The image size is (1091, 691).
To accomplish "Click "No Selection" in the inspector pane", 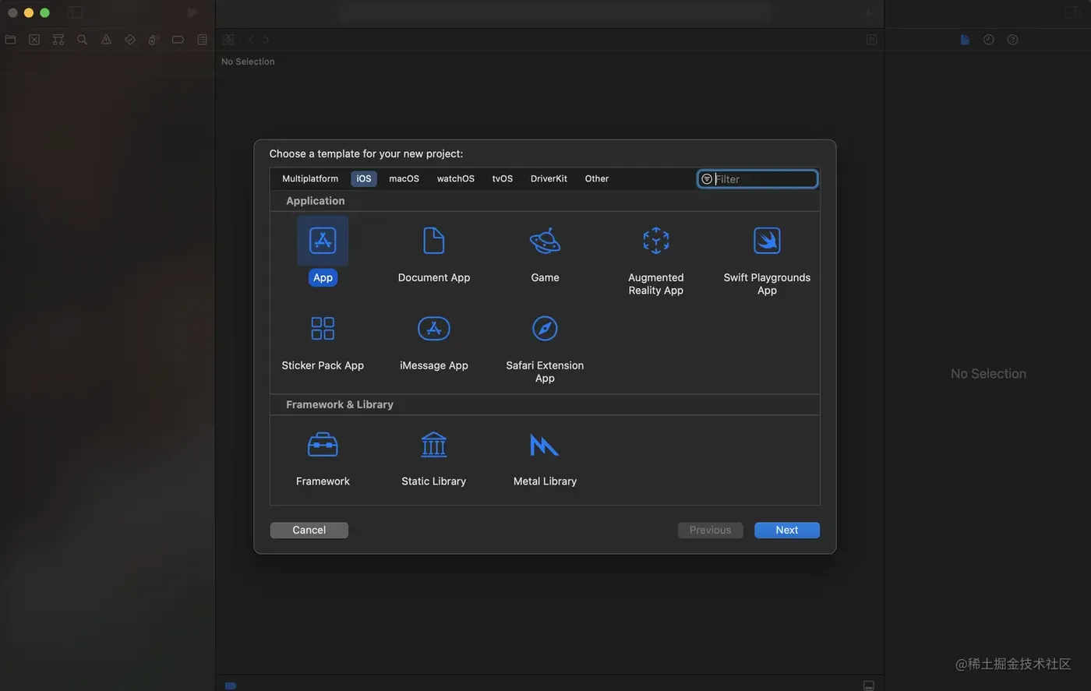I will (988, 374).
